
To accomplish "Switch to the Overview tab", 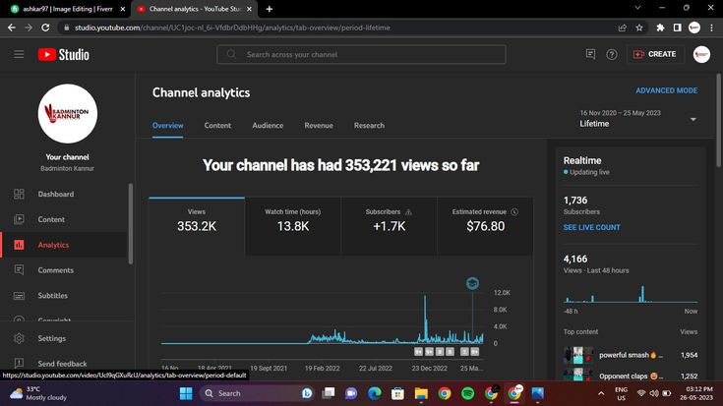I will click(x=168, y=126).
